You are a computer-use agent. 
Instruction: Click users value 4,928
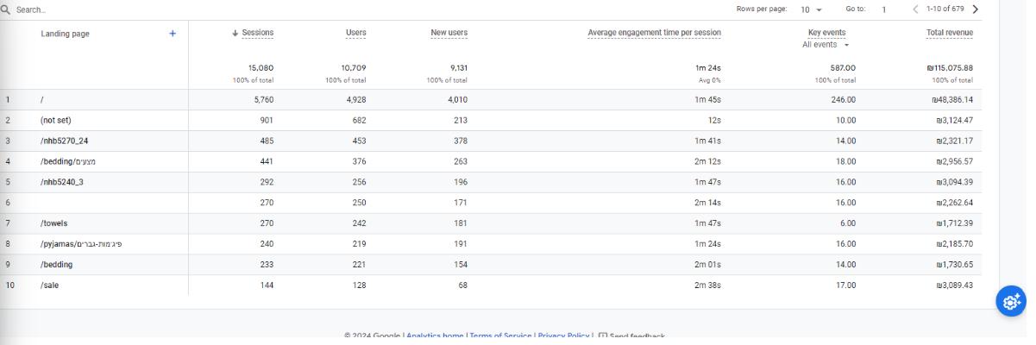(x=355, y=99)
